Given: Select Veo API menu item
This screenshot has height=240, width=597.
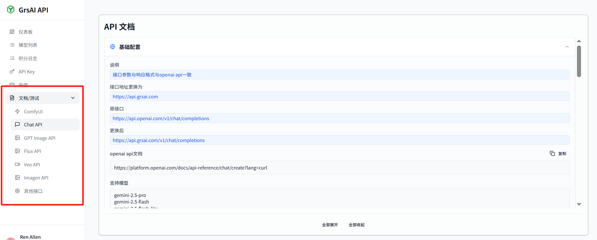Looking at the screenshot, I should [45, 164].
